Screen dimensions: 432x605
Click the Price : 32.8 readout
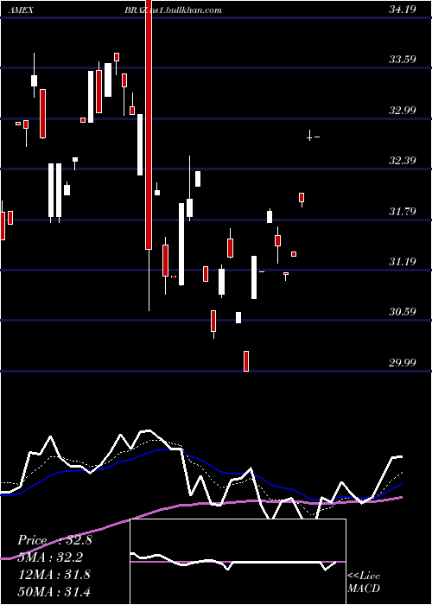pyautogui.click(x=54, y=540)
